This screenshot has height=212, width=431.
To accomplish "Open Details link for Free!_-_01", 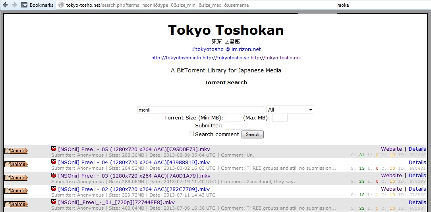I will (417, 202).
